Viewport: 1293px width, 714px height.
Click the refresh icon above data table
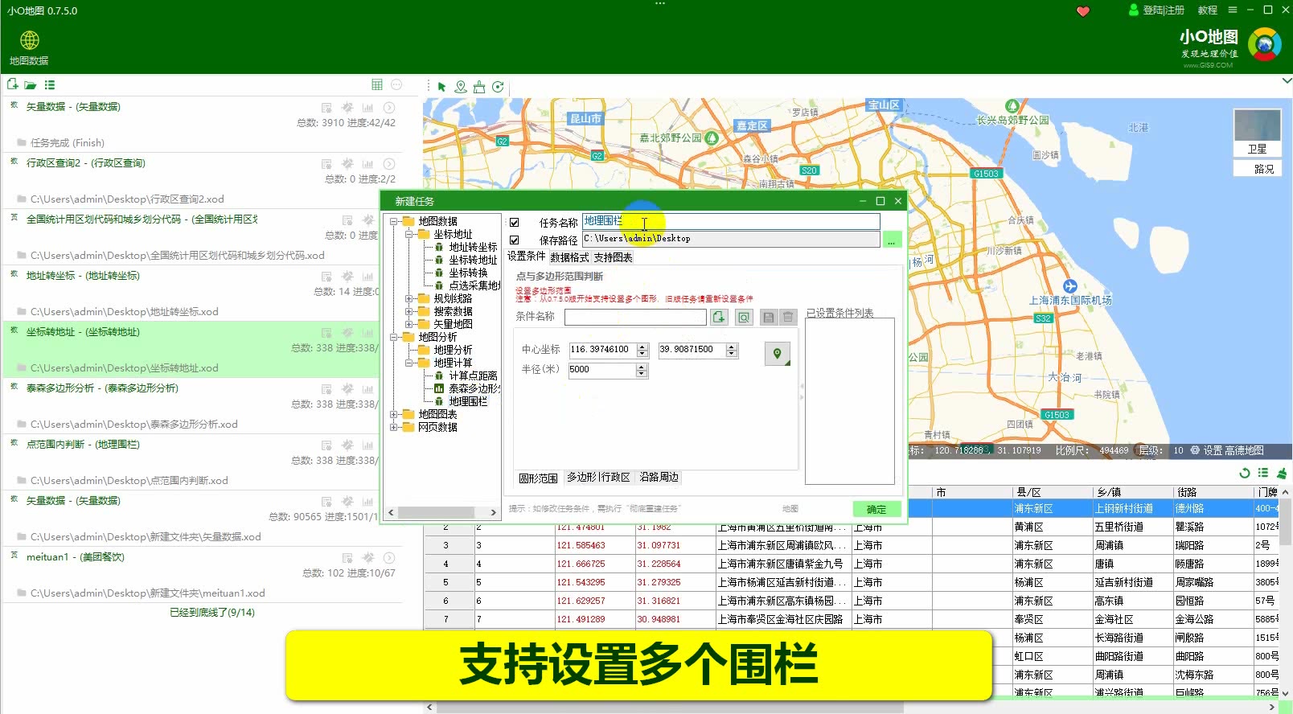(x=1245, y=473)
